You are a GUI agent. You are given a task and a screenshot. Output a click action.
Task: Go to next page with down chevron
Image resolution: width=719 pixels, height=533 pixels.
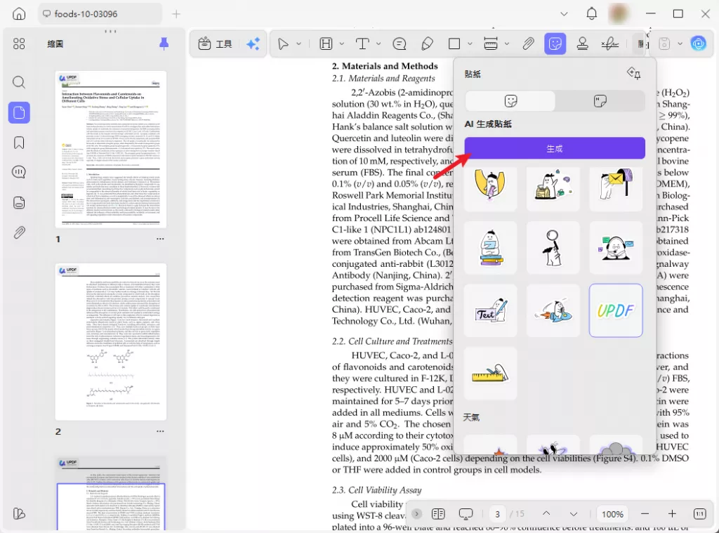click(573, 514)
